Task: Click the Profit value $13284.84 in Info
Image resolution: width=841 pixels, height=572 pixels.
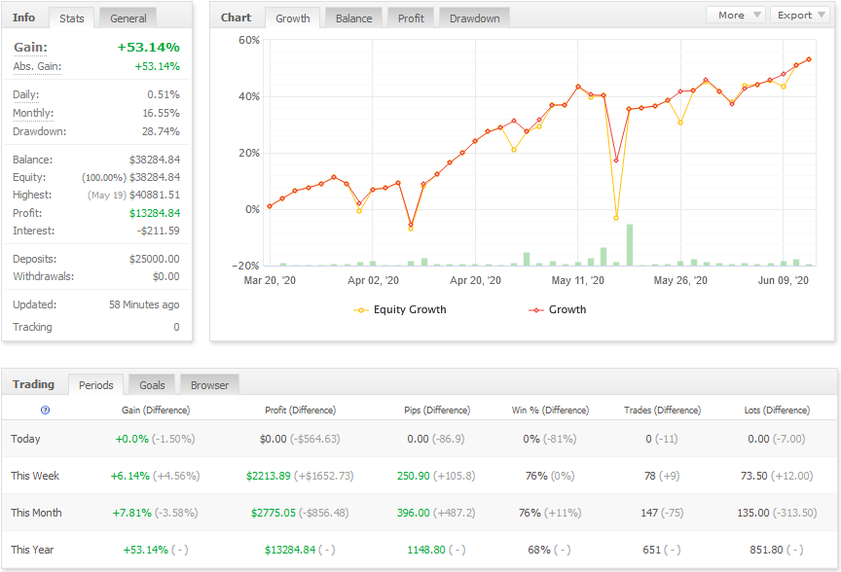Action: tap(155, 213)
